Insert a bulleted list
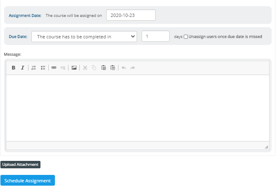The width and height of the screenshot is (277, 191). [x=43, y=68]
